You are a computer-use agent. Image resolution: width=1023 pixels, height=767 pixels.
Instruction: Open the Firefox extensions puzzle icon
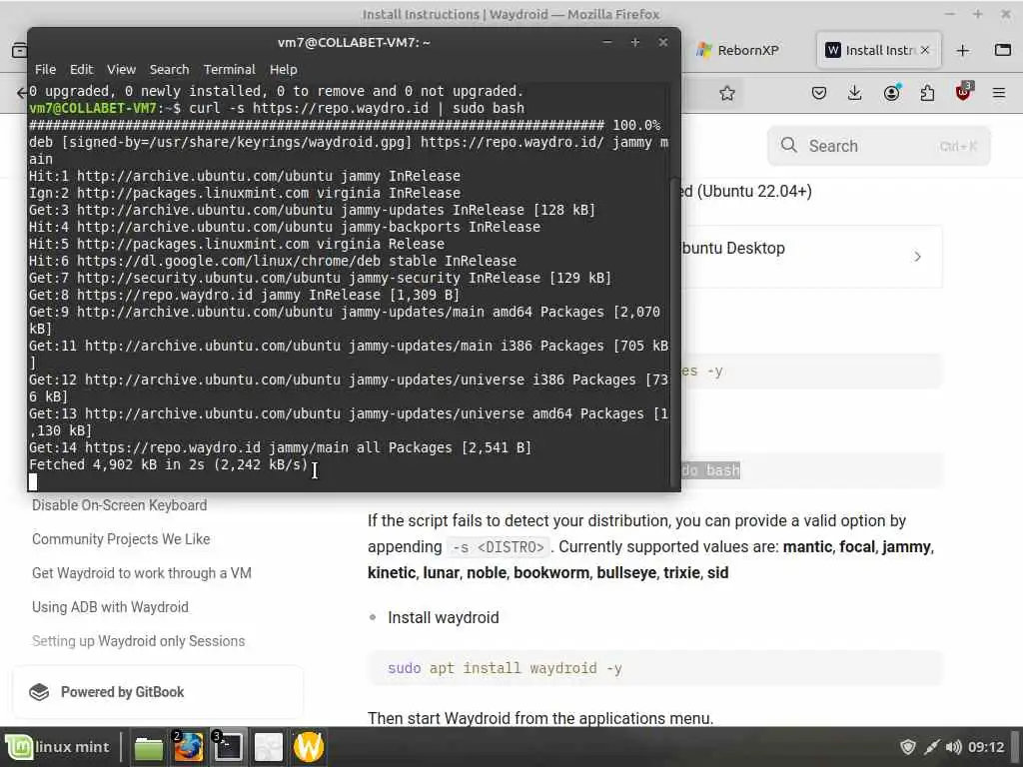click(x=927, y=93)
